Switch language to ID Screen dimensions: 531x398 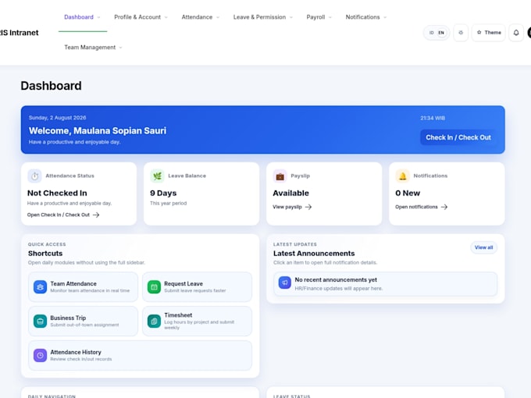[x=431, y=33]
